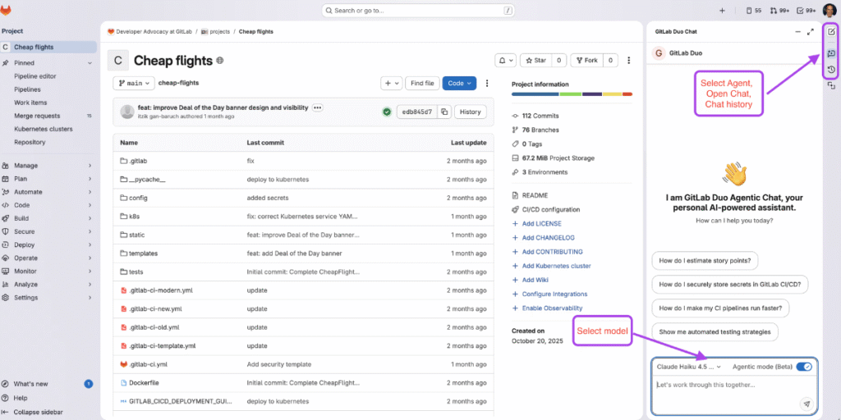
Task: Expand the Deploy sidebar section
Action: tap(48, 244)
